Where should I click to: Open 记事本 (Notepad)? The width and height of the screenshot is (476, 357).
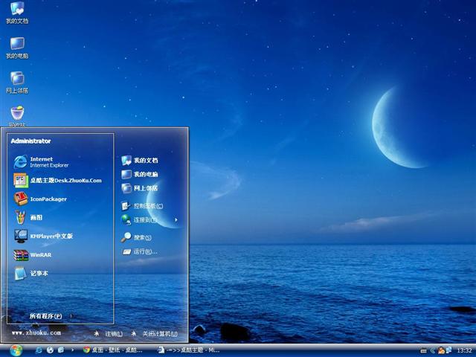pos(39,273)
